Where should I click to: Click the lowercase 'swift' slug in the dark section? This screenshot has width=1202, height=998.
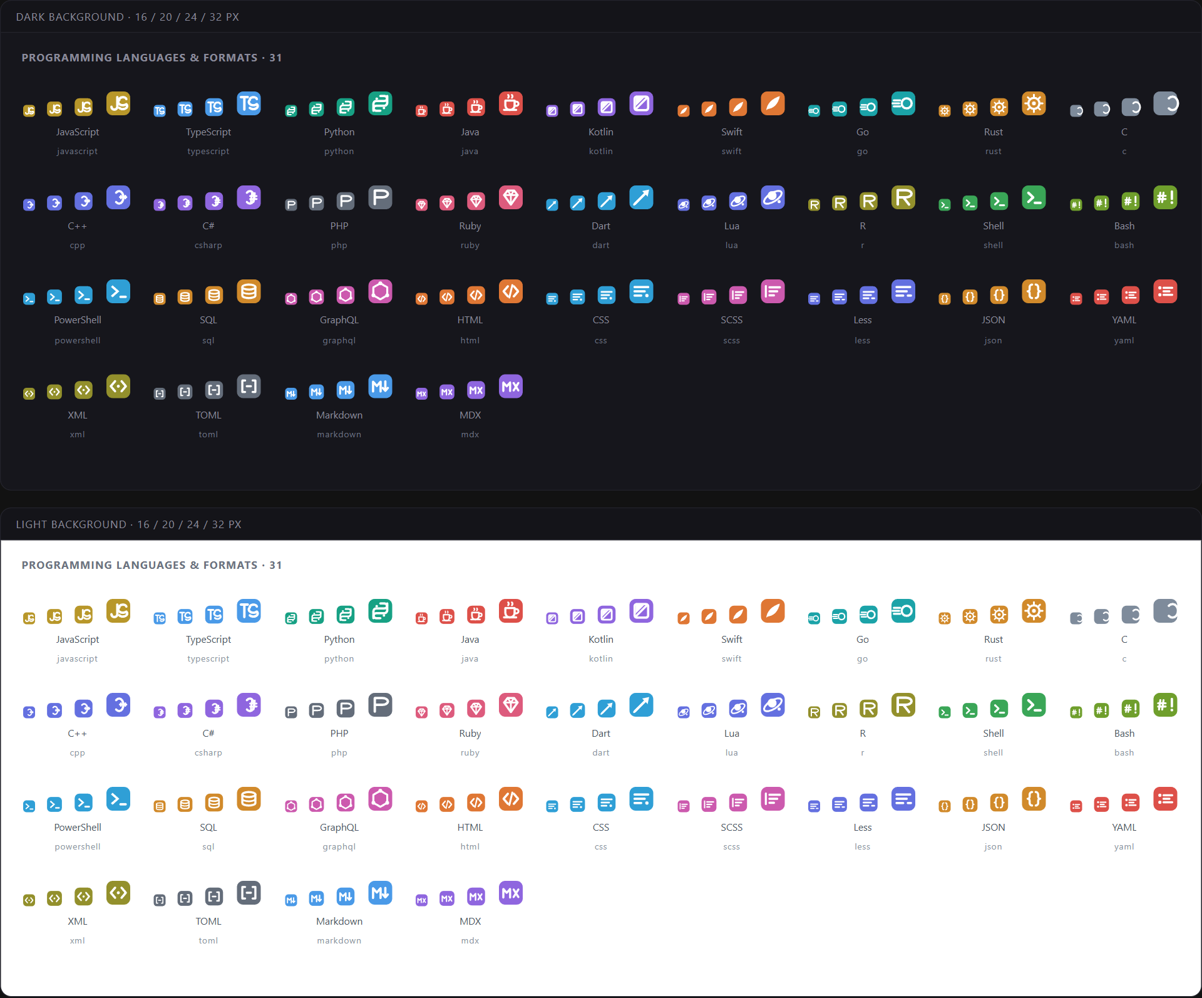click(732, 152)
